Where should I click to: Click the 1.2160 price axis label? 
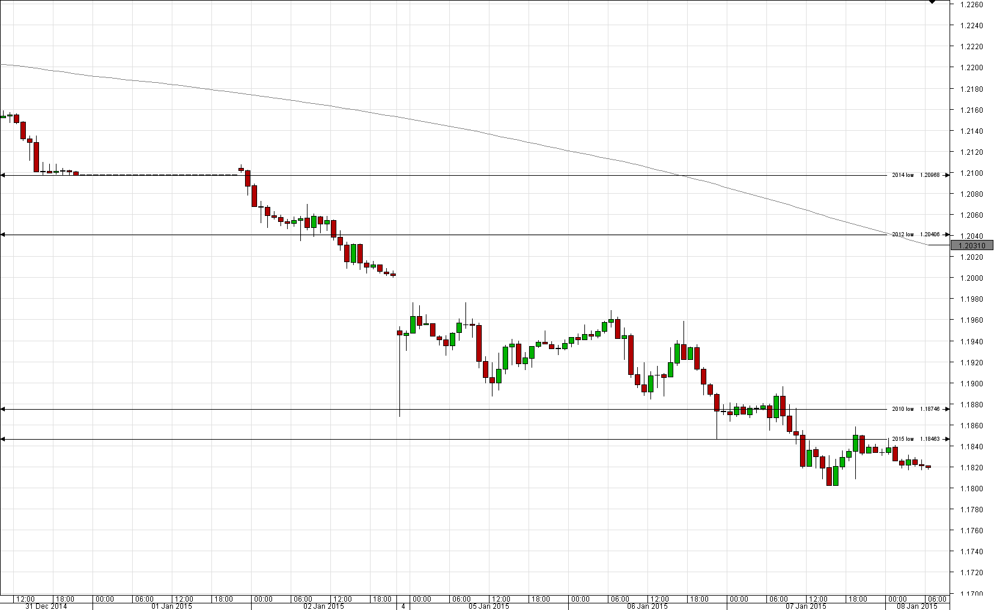coord(971,110)
